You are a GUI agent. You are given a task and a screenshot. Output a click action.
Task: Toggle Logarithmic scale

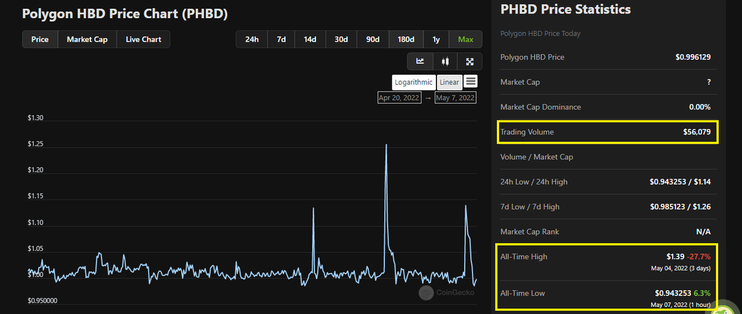414,82
